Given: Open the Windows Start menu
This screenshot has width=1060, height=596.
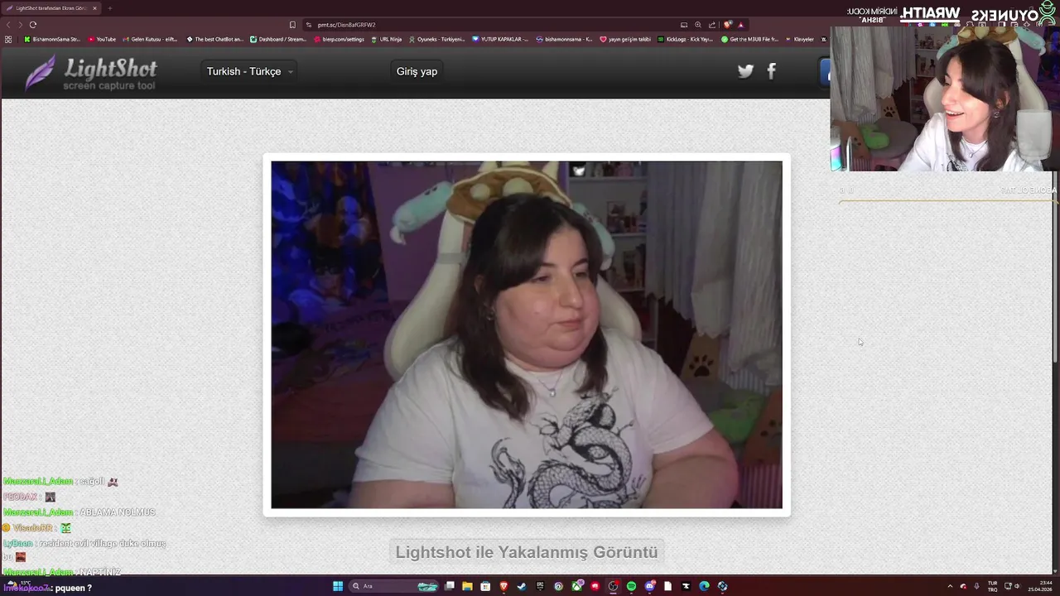Looking at the screenshot, I should tap(338, 586).
